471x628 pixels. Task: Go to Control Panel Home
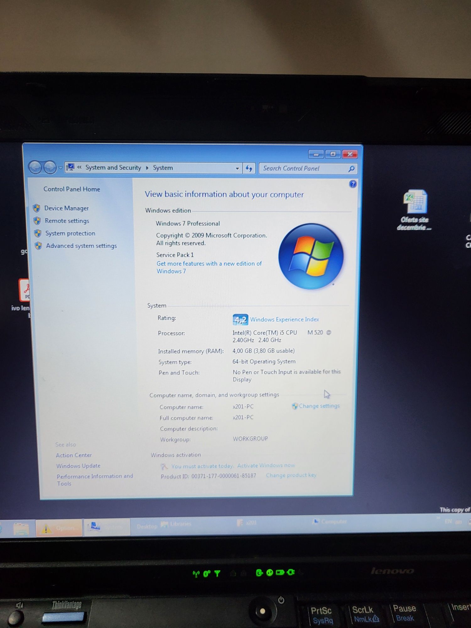72,189
